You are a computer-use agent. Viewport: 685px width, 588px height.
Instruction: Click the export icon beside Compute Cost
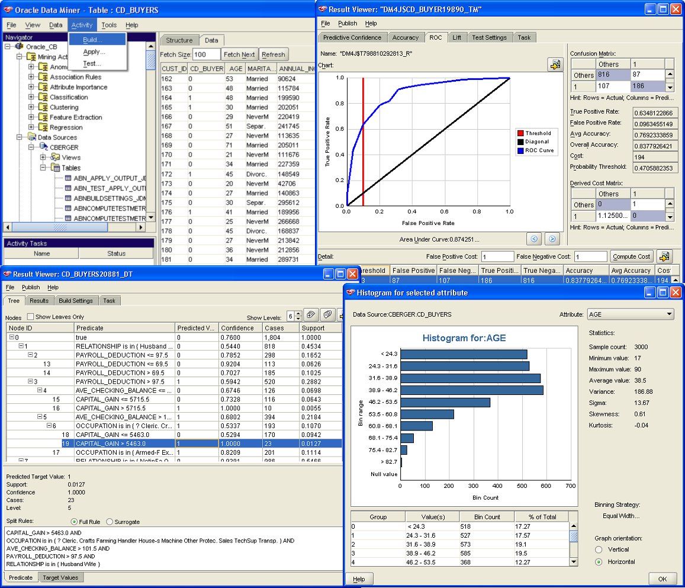click(664, 256)
